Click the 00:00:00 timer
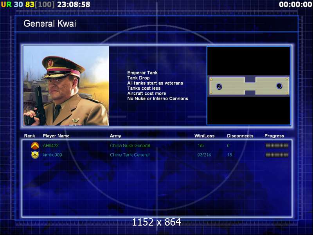Image resolution: width=313 pixels, height=235 pixels. 295,4
